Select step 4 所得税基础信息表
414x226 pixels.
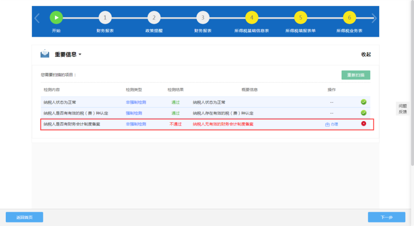(x=251, y=18)
